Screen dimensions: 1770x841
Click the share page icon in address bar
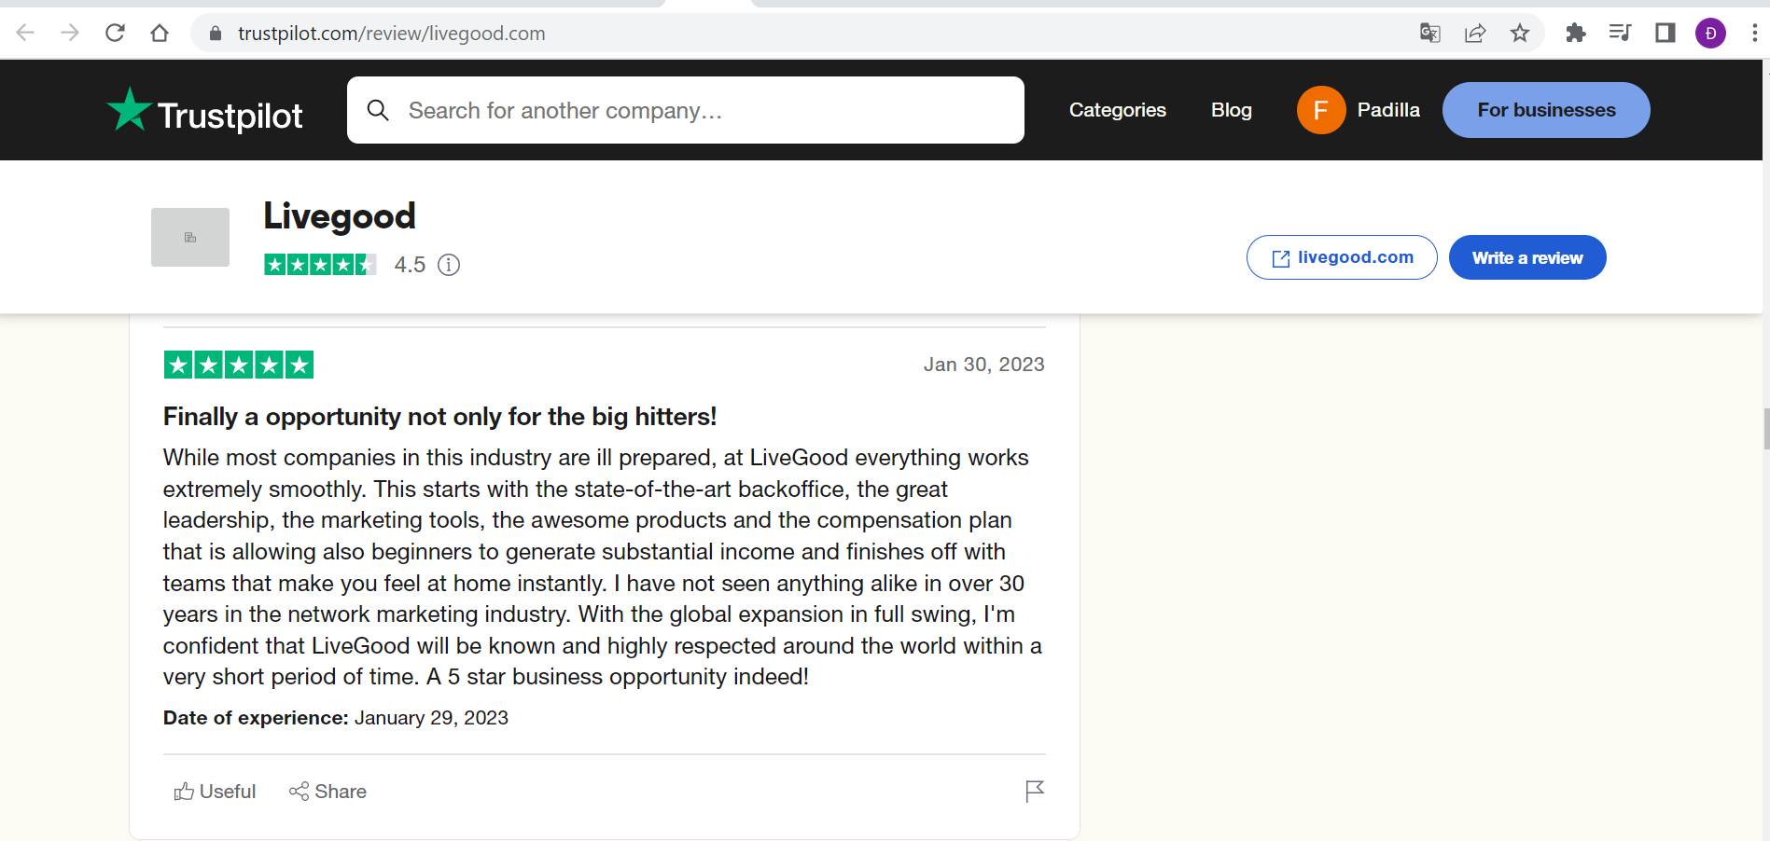click(1475, 34)
